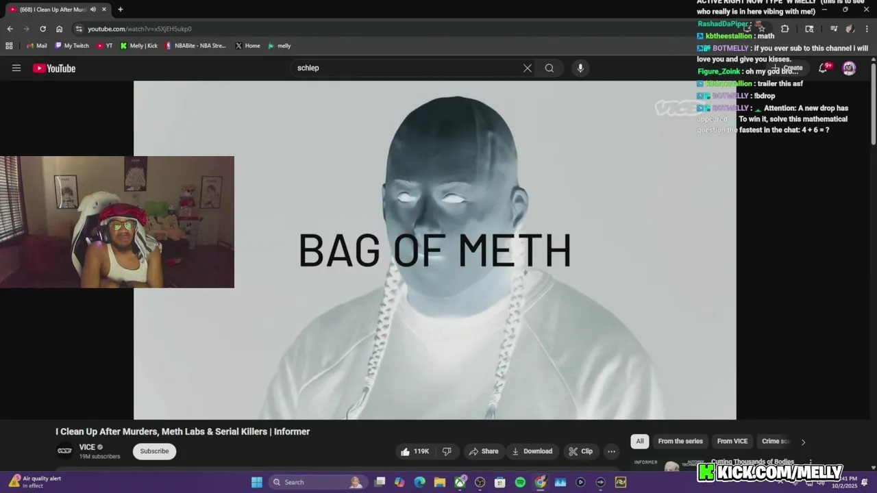
Task: Open the YouTube notifications bell
Action: (x=823, y=68)
